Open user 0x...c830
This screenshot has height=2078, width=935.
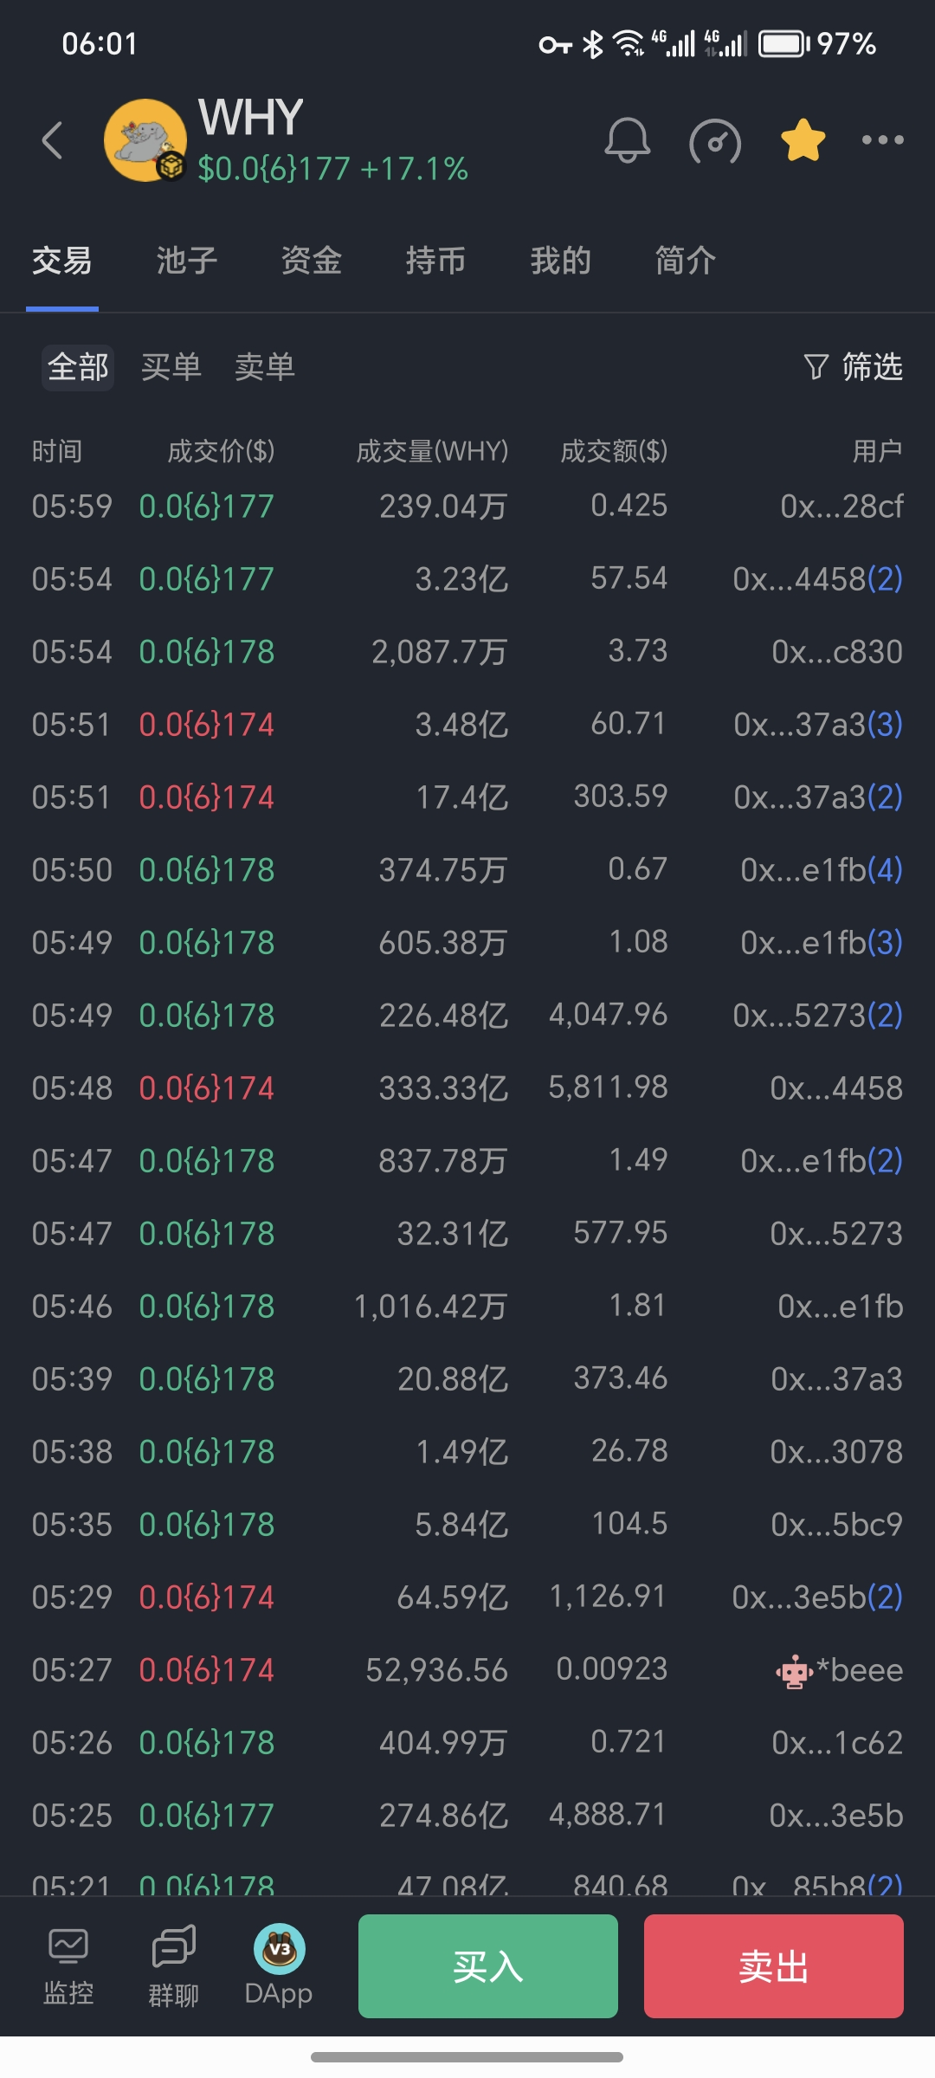pos(837,651)
